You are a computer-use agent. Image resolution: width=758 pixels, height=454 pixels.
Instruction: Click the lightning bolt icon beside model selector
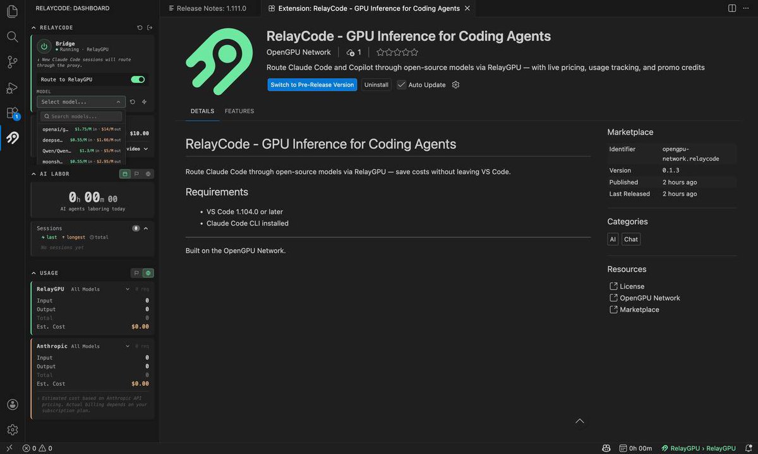click(x=144, y=102)
